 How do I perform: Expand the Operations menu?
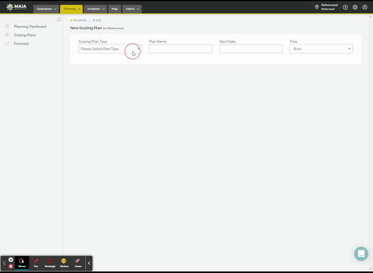[47, 9]
